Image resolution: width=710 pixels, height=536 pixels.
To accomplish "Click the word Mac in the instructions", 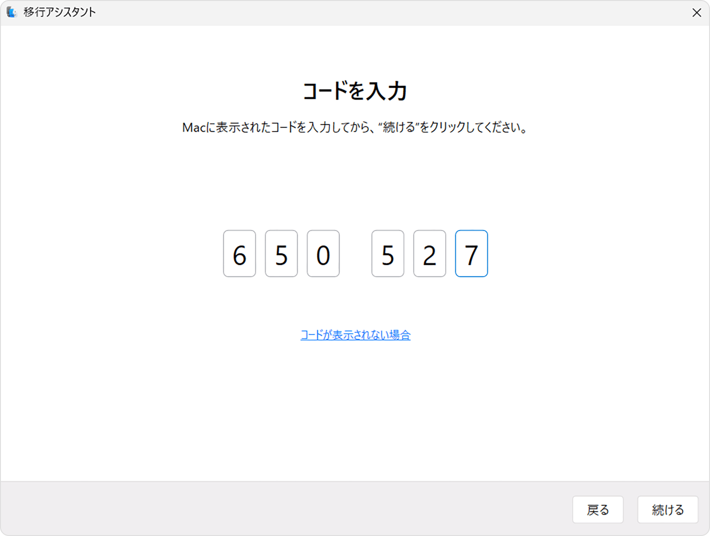I will (x=193, y=128).
